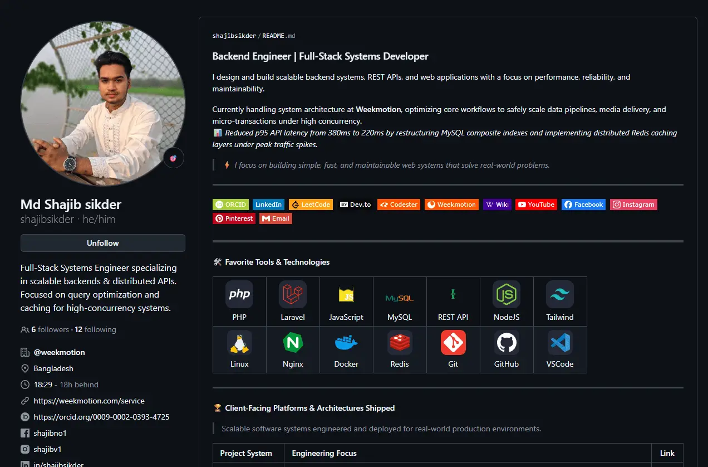This screenshot has width=708, height=467.
Task: Open the ORCID badge
Action: click(230, 205)
